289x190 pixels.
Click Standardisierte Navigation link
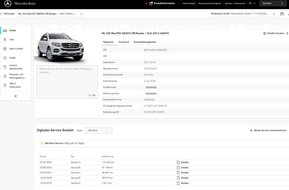pos(210,3)
